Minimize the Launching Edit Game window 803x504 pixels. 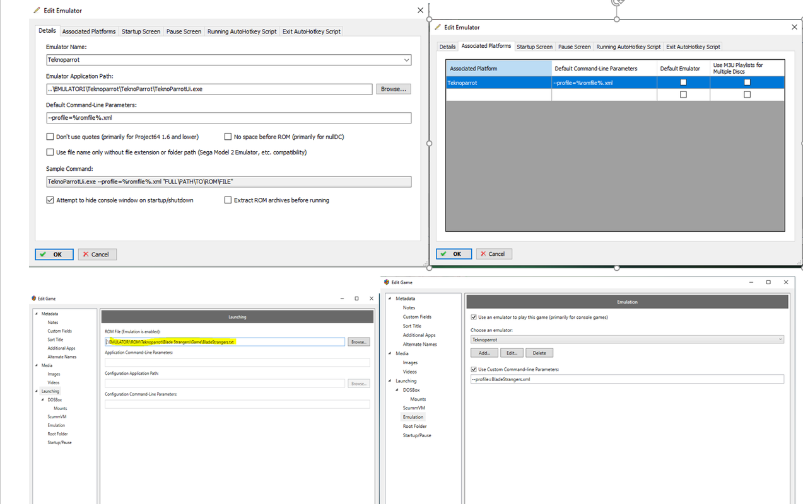click(342, 299)
